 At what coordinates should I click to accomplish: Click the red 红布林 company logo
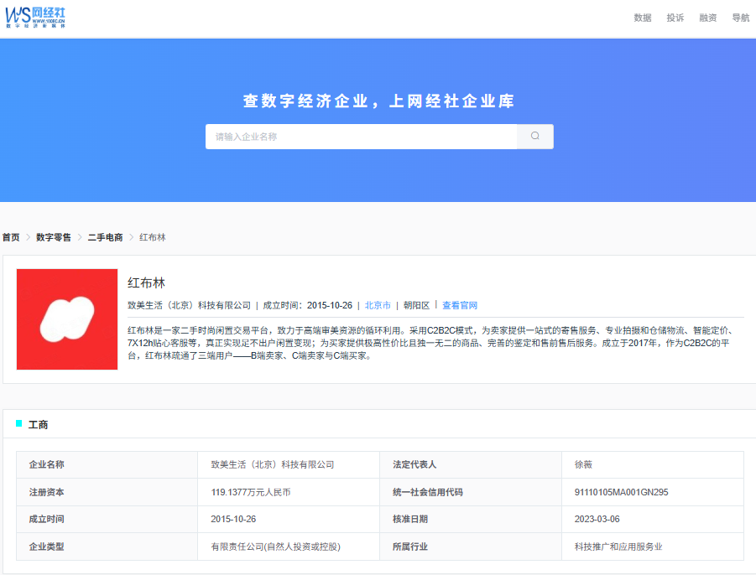(x=67, y=319)
